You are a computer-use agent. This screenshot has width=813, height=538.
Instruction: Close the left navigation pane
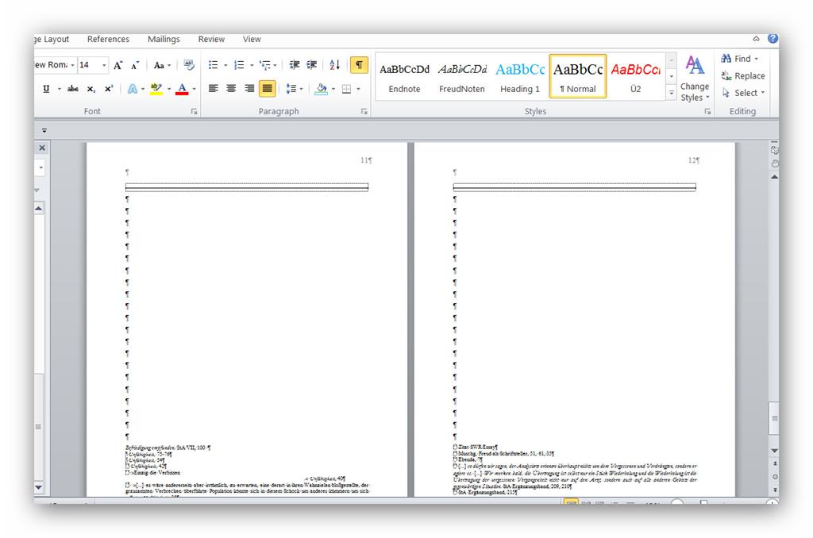click(42, 148)
